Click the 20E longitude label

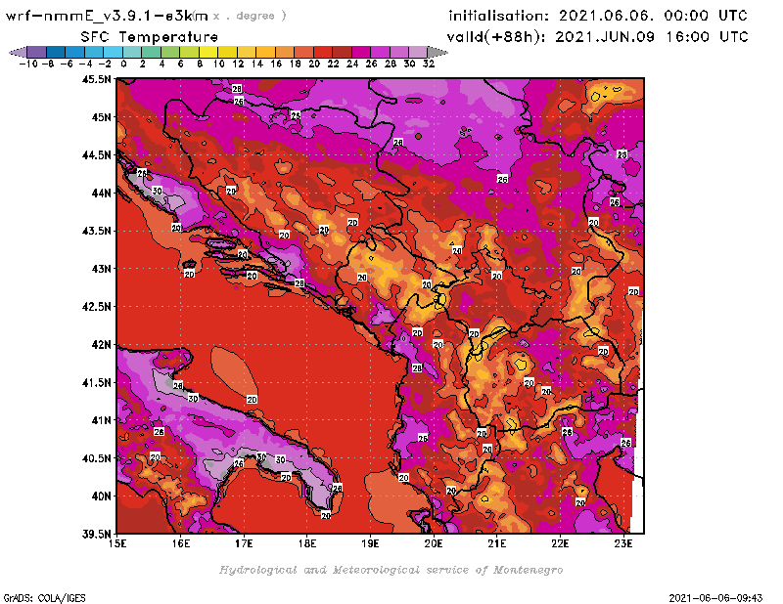click(434, 543)
